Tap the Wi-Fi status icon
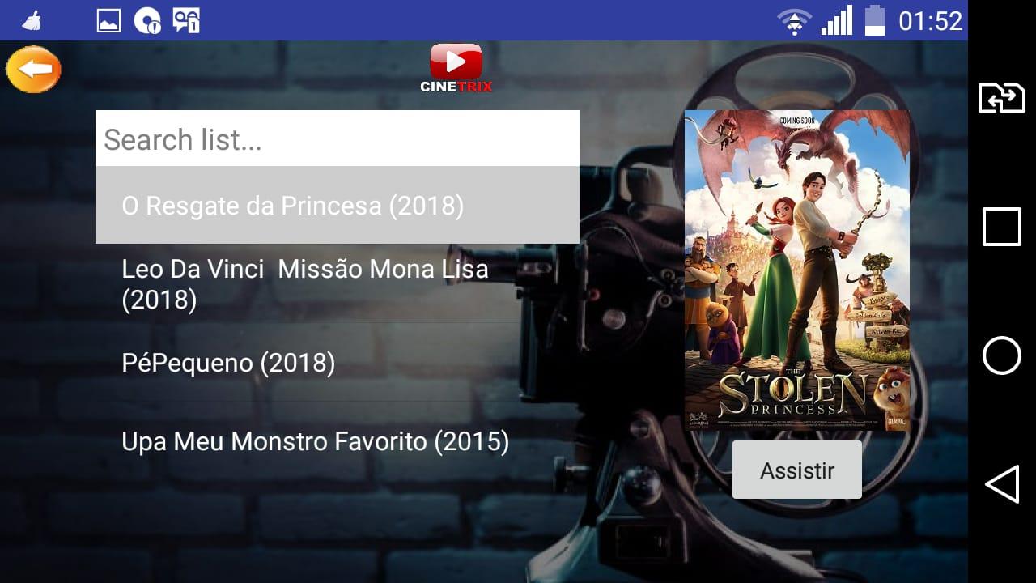 (794, 20)
